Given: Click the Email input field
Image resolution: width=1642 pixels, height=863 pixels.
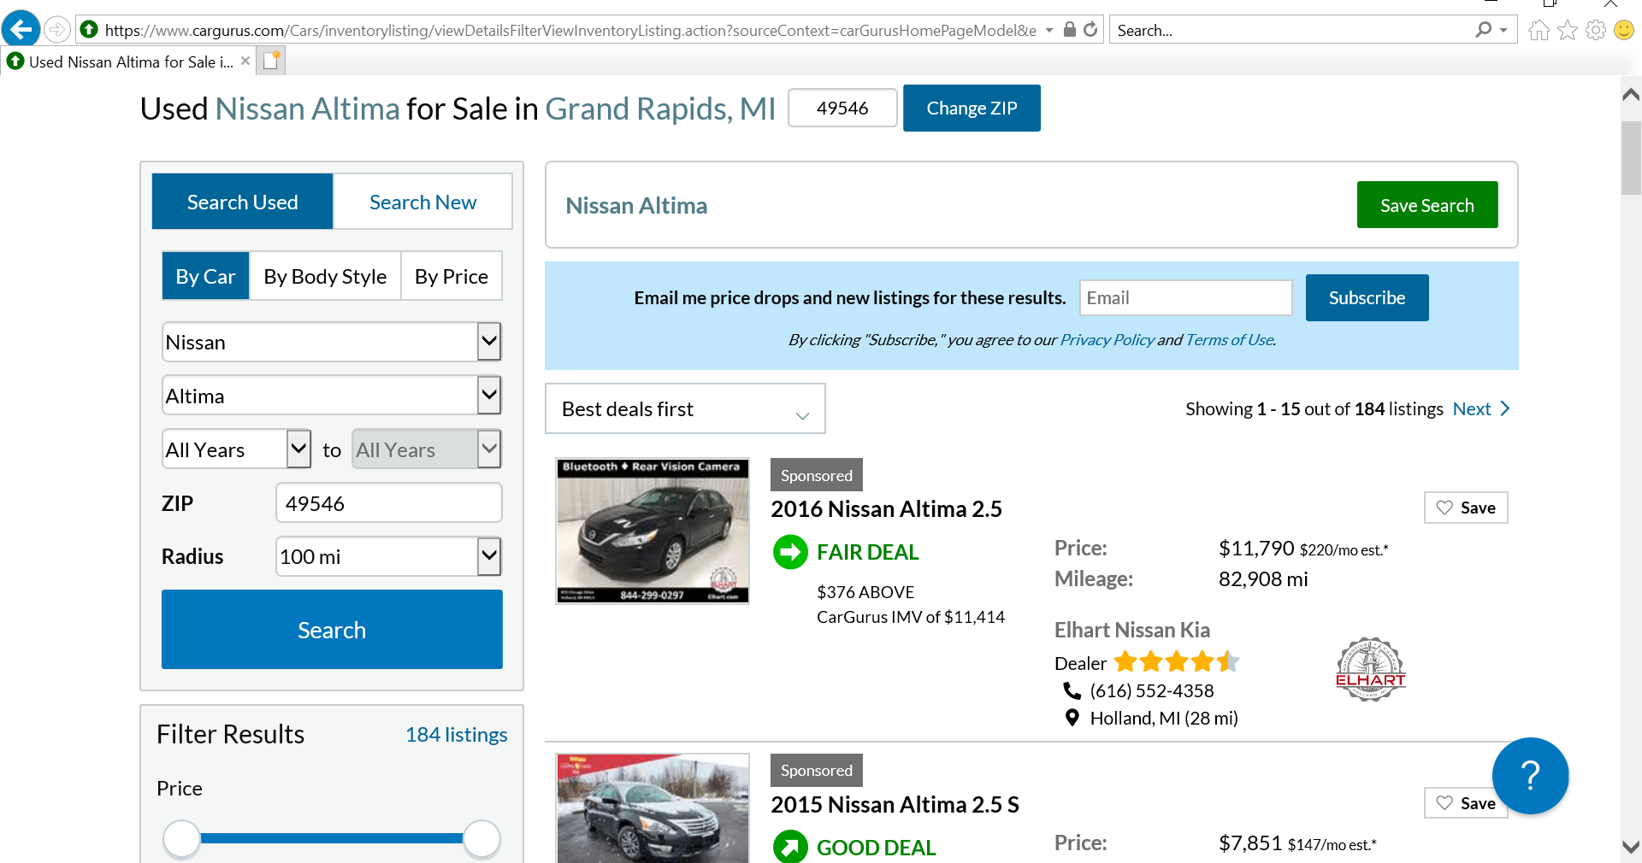Looking at the screenshot, I should coord(1185,298).
